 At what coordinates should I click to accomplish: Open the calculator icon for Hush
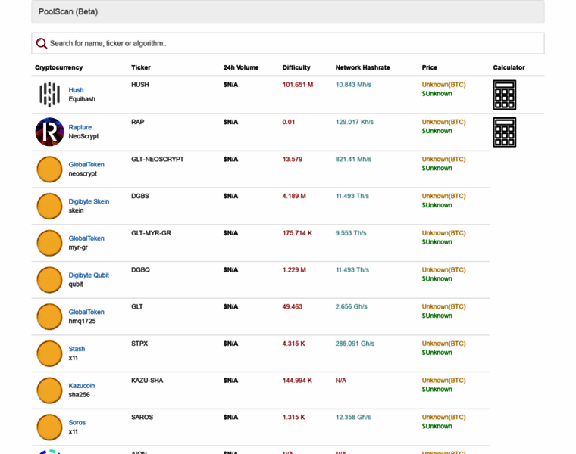click(x=504, y=95)
